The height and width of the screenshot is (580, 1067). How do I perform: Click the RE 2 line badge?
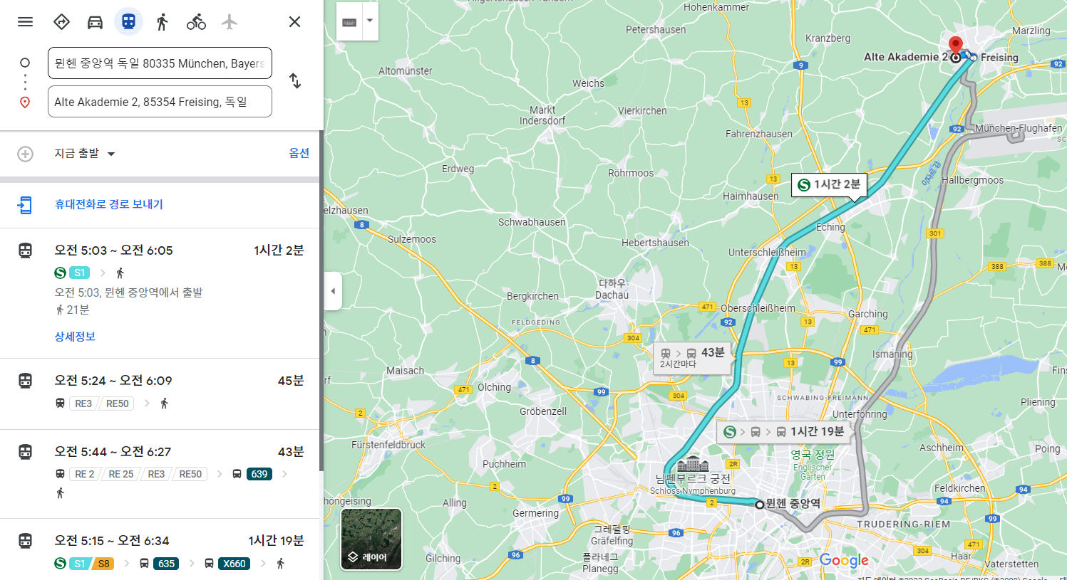[x=84, y=474]
